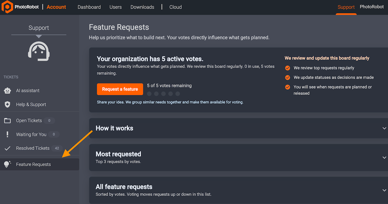Expand the Most requested chevron
Screen dimensions: 388x204
click(384, 158)
